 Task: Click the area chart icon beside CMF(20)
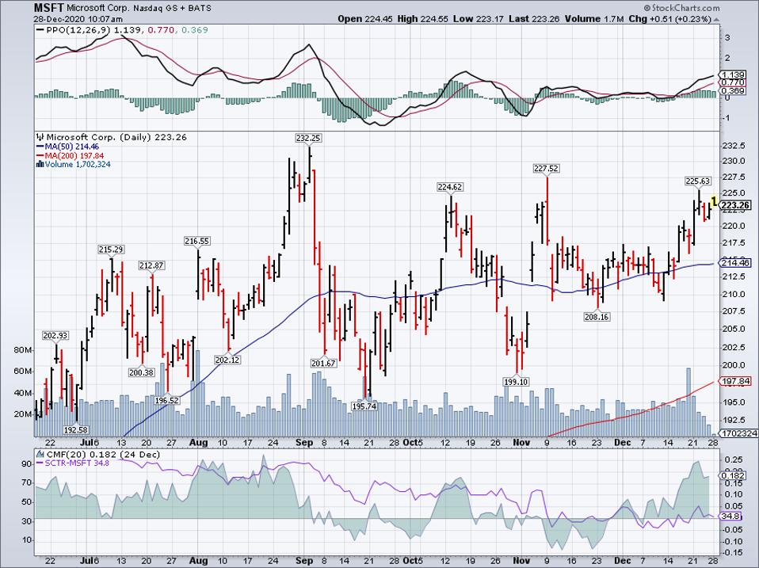click(40, 455)
